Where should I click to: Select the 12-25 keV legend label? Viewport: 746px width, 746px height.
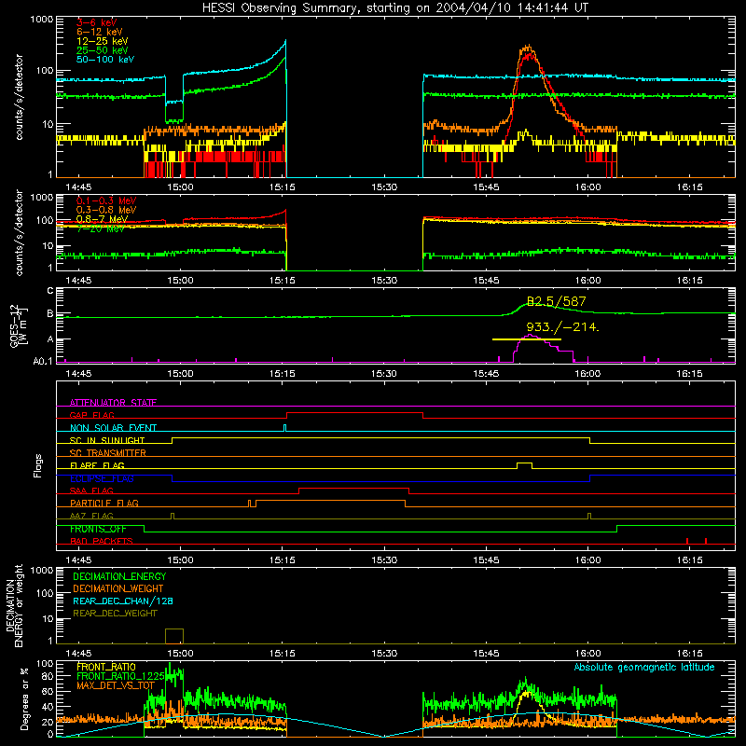click(103, 41)
